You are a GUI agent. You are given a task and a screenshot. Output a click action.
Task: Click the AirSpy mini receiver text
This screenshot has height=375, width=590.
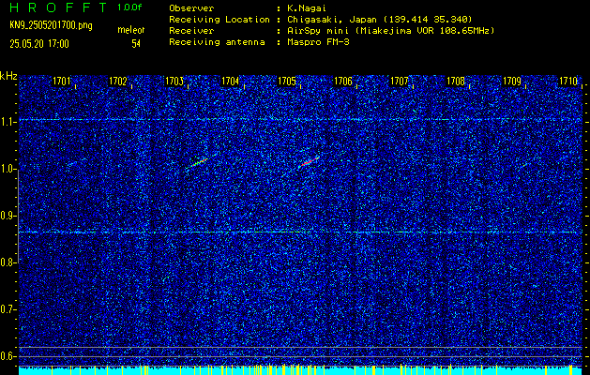[x=390, y=31]
